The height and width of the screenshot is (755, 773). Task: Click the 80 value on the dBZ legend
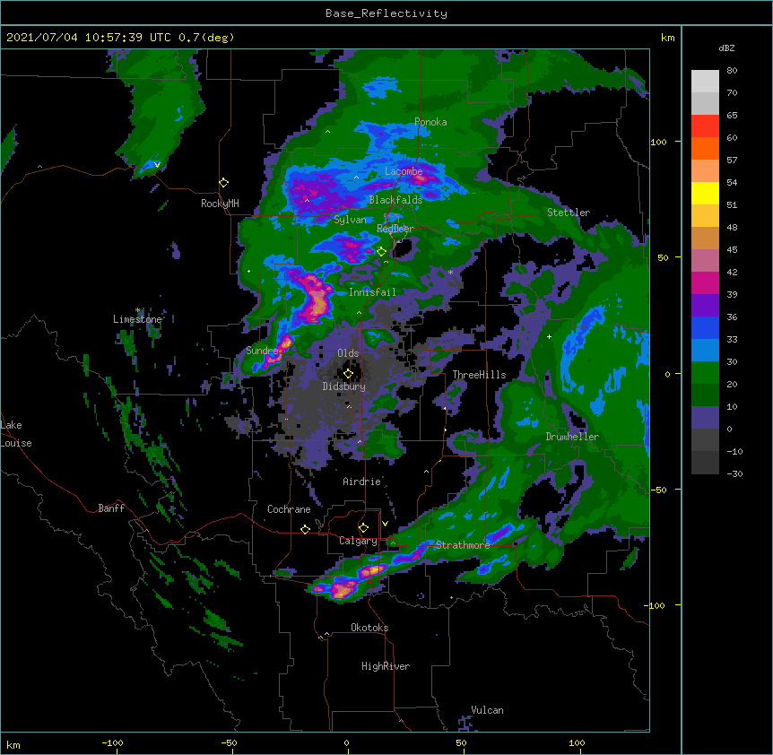pos(732,71)
